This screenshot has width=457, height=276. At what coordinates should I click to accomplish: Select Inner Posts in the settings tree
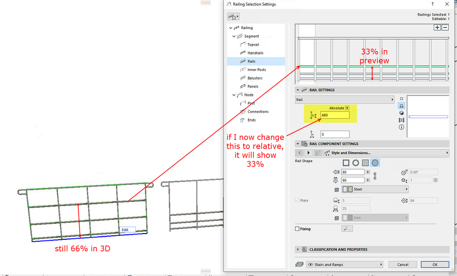[x=257, y=70]
